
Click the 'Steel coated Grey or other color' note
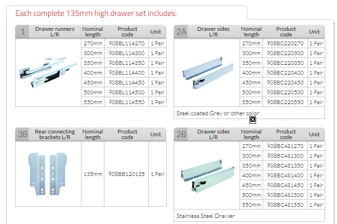pos(218,113)
